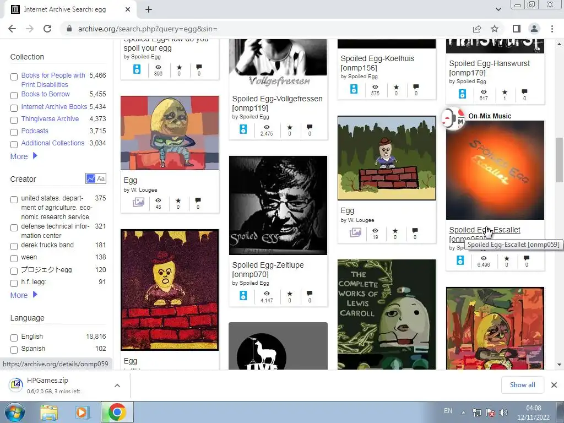
Task: Click the EN language indicator in the tray
Action: pyautogui.click(x=448, y=411)
